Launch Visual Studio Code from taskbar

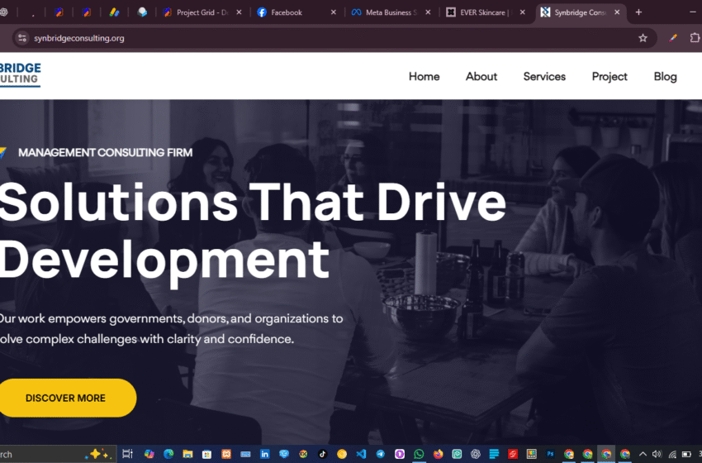[361, 454]
